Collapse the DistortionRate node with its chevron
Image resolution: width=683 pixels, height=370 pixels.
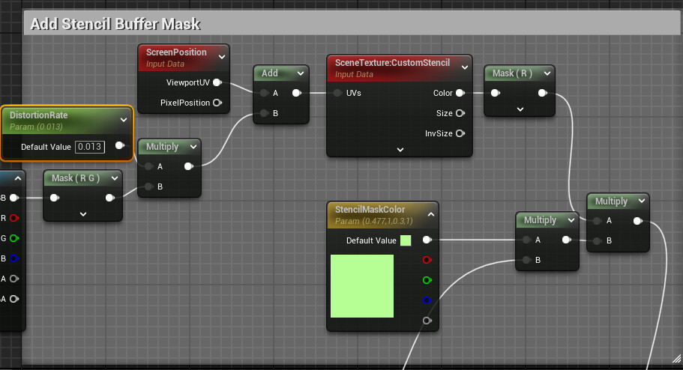point(124,120)
